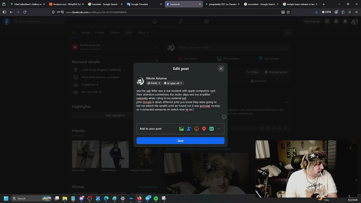
Task: Click the Windows taskbar Search box
Action: pyautogui.click(x=32, y=198)
